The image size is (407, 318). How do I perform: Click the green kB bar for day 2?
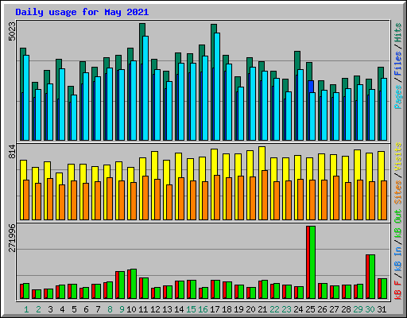38,294
